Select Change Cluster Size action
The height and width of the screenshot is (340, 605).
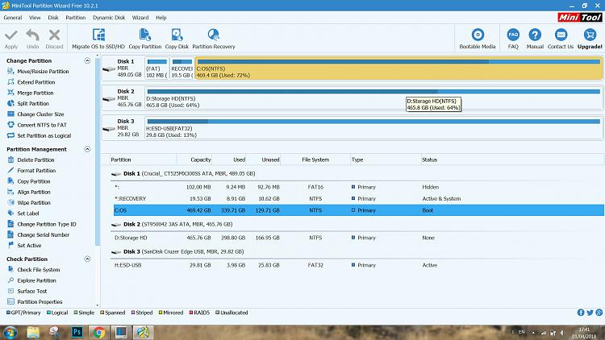pos(40,114)
